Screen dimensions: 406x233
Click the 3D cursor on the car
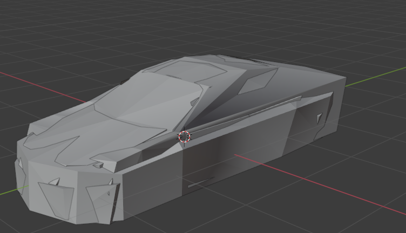click(184, 136)
